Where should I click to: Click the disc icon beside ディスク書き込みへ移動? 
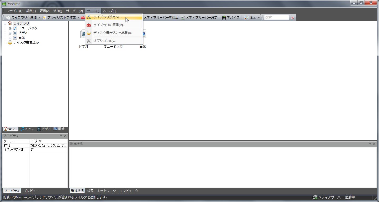coord(89,33)
